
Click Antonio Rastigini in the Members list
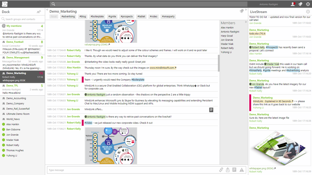230,32
